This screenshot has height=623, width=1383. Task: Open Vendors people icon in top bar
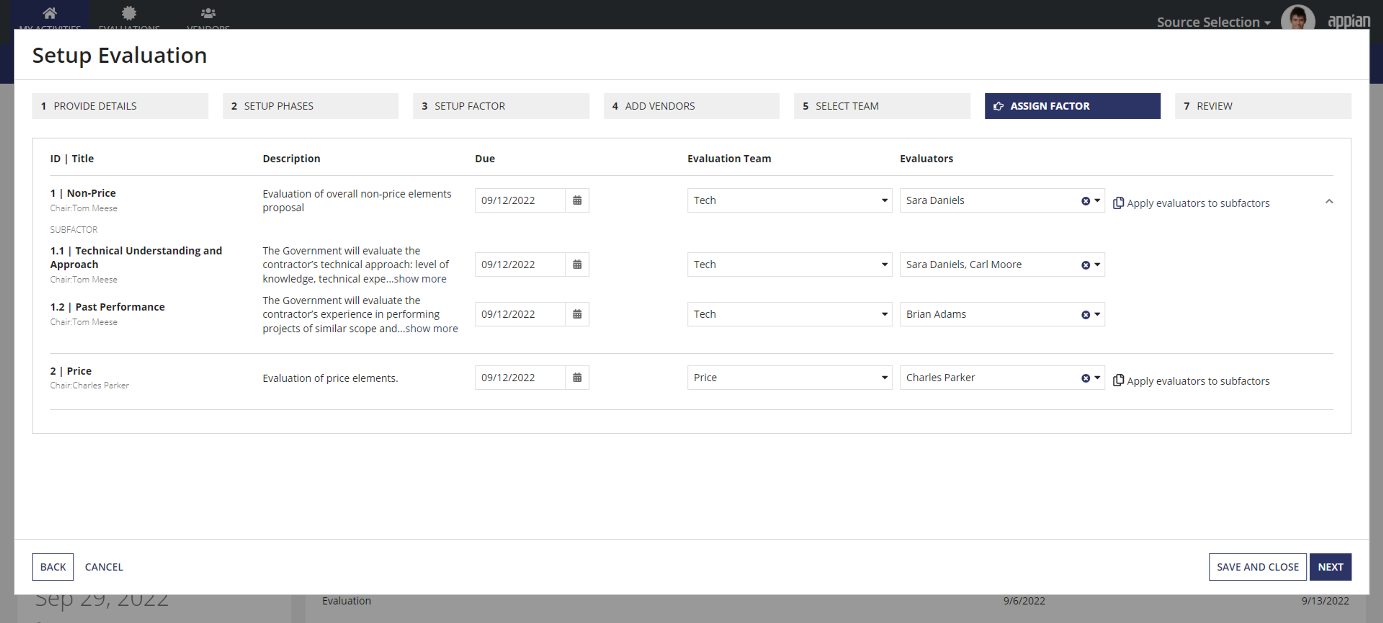208,13
